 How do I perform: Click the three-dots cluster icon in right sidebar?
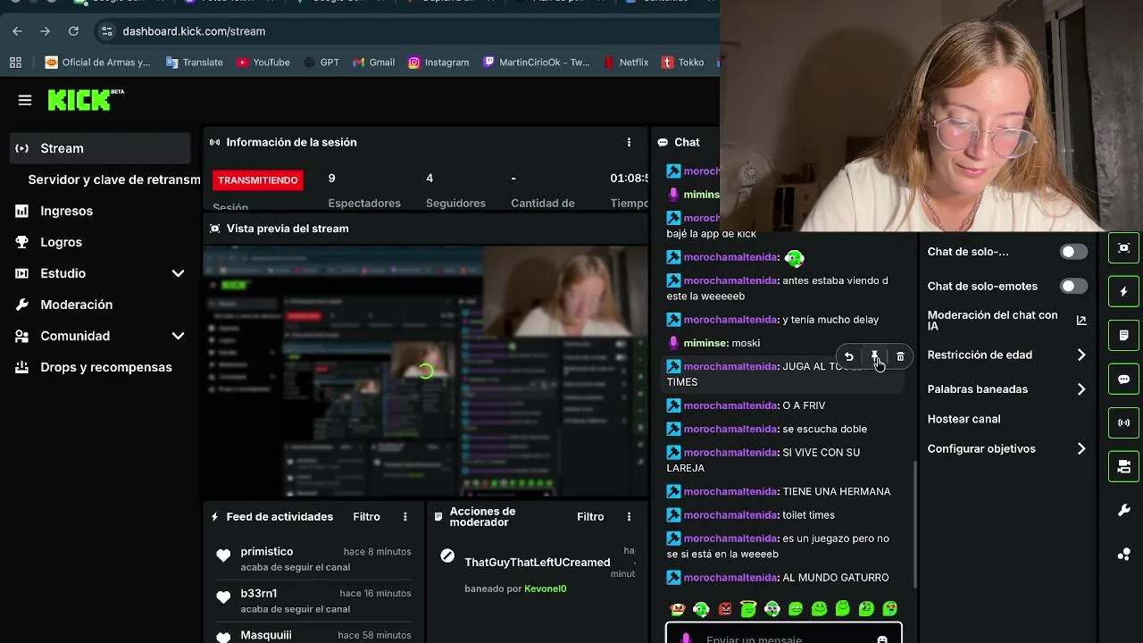1123,554
